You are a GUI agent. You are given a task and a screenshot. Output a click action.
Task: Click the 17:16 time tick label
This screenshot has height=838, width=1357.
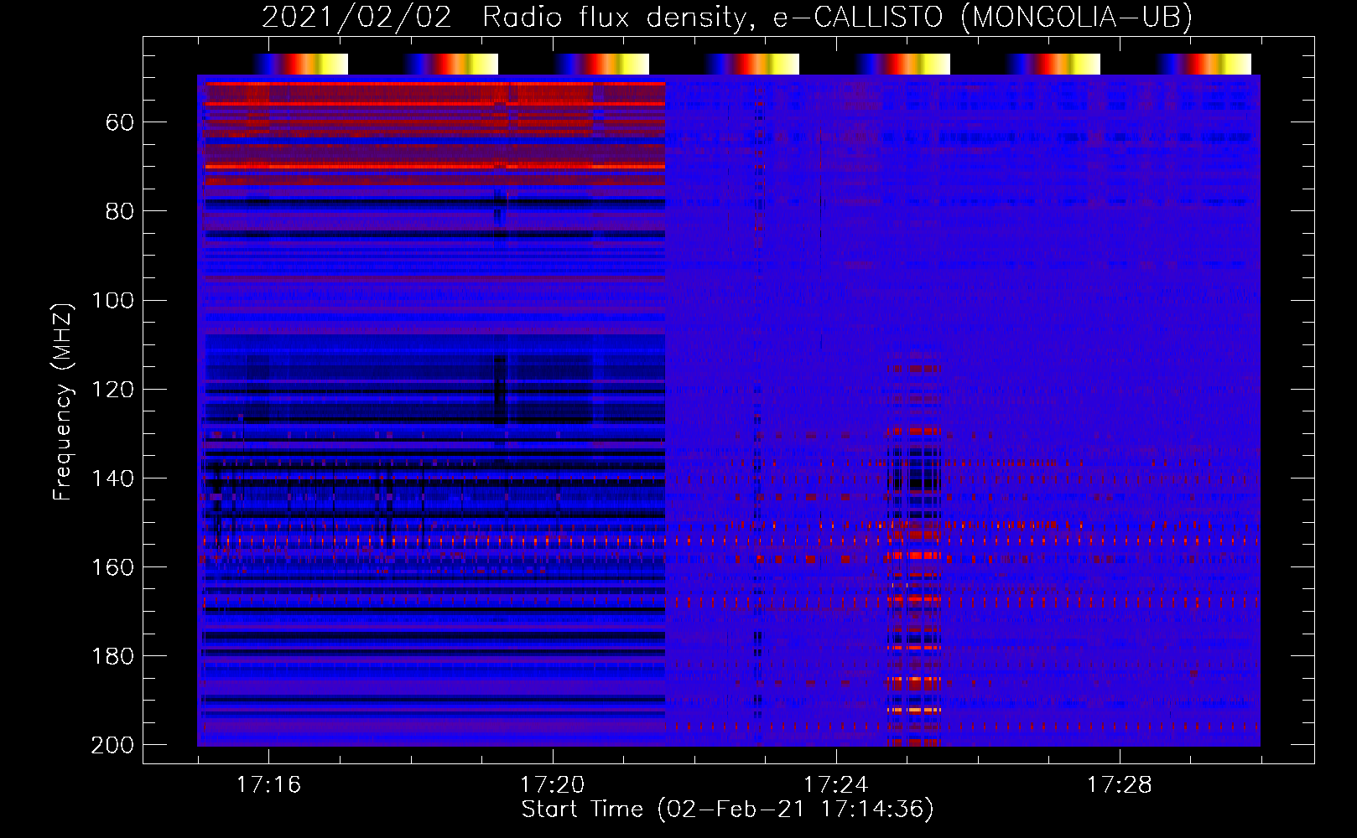[x=268, y=784]
